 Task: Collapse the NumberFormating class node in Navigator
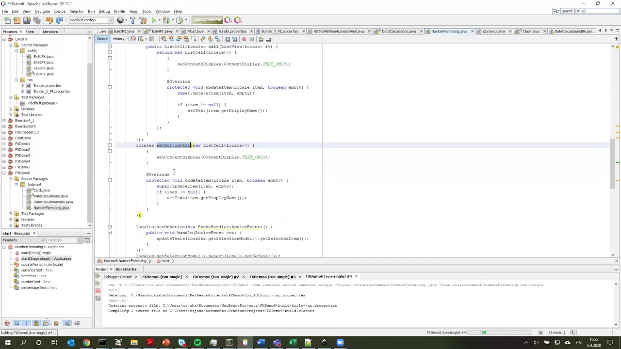[4, 247]
